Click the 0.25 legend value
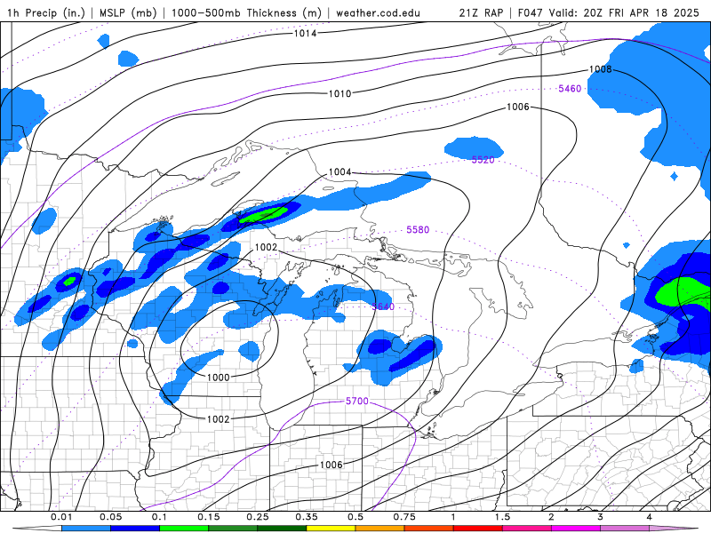 [258, 517]
